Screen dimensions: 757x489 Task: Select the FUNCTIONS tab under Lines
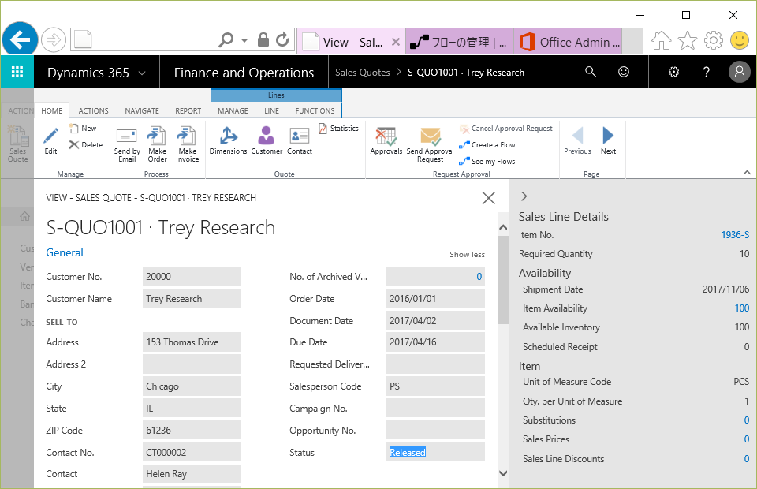pyautogui.click(x=315, y=110)
